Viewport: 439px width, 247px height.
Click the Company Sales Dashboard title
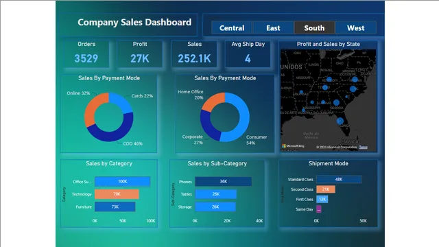tap(134, 22)
